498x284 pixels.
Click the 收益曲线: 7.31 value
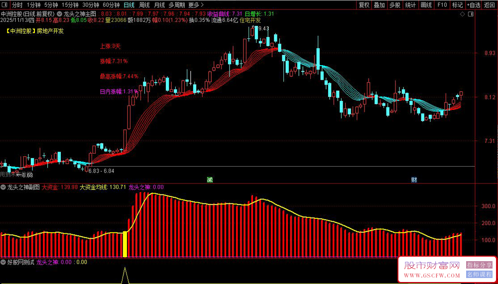point(225,14)
